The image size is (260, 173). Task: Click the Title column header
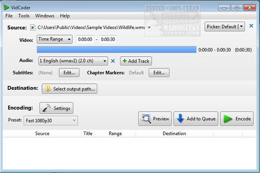[x=88, y=134]
